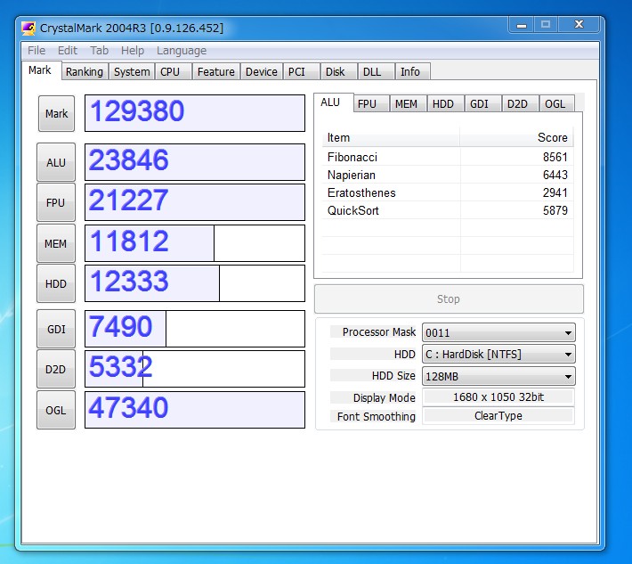Switch to the Info tab

coord(412,71)
